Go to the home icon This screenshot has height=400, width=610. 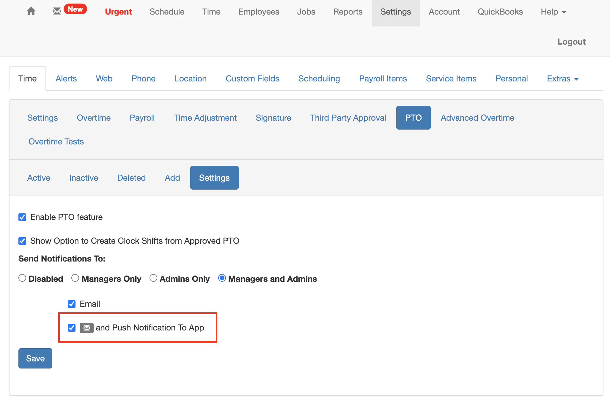31,11
